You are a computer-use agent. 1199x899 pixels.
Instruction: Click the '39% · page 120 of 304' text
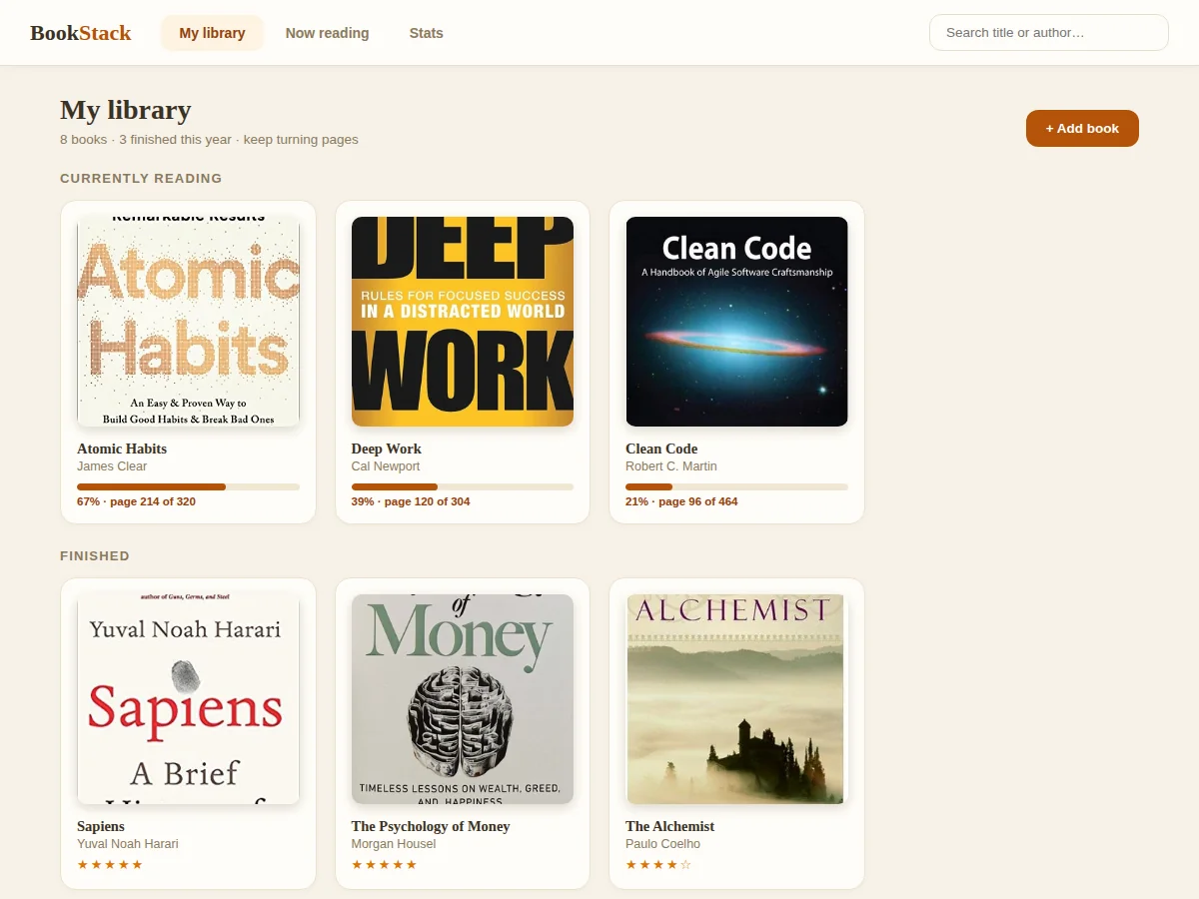[x=411, y=501]
